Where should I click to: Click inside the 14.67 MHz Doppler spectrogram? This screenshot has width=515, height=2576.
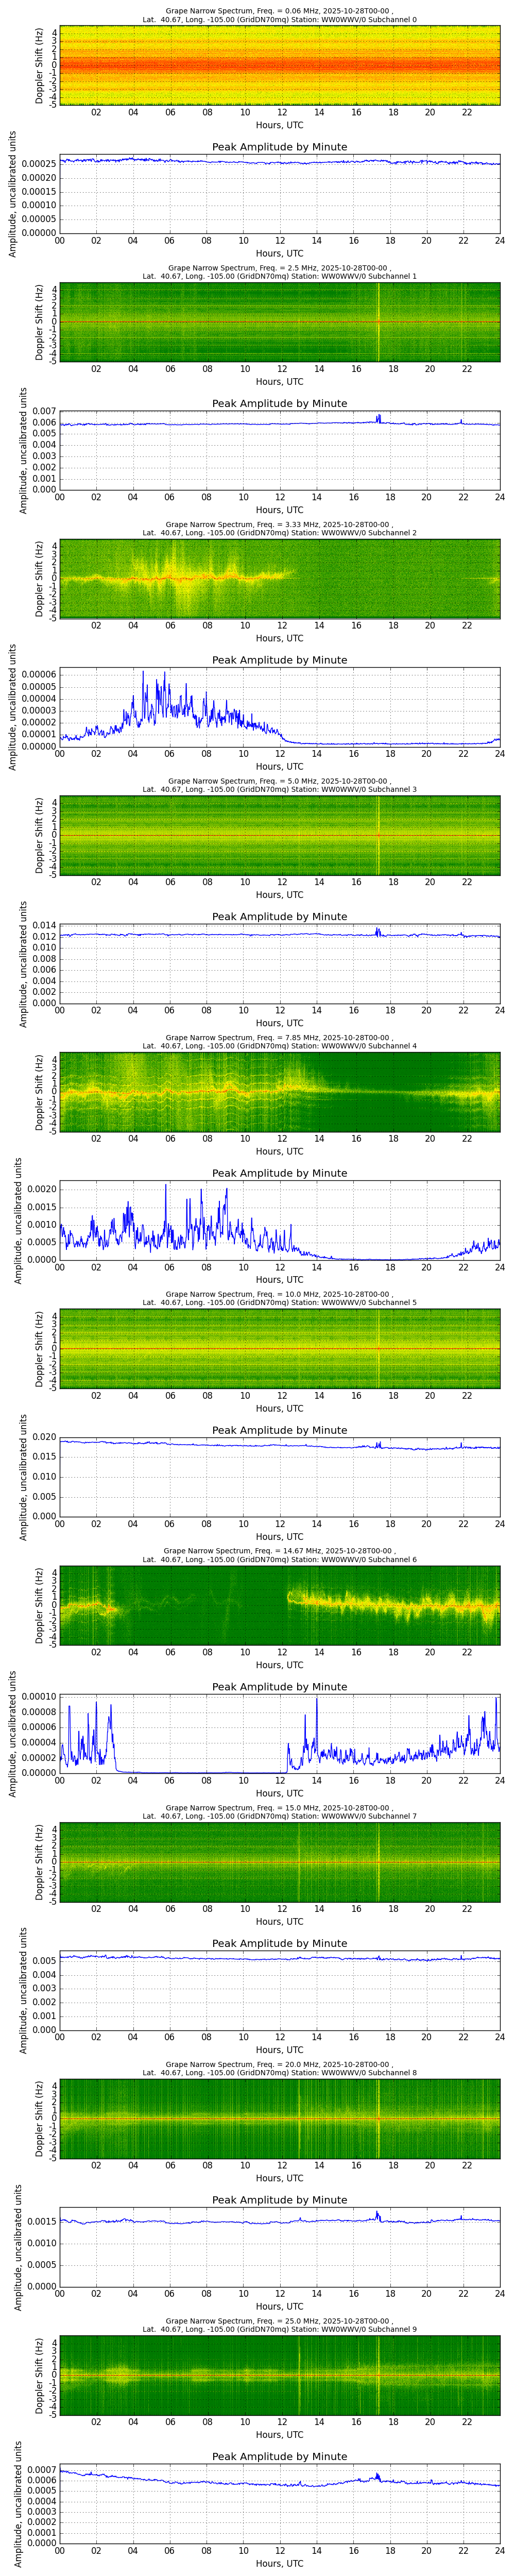[279, 1605]
